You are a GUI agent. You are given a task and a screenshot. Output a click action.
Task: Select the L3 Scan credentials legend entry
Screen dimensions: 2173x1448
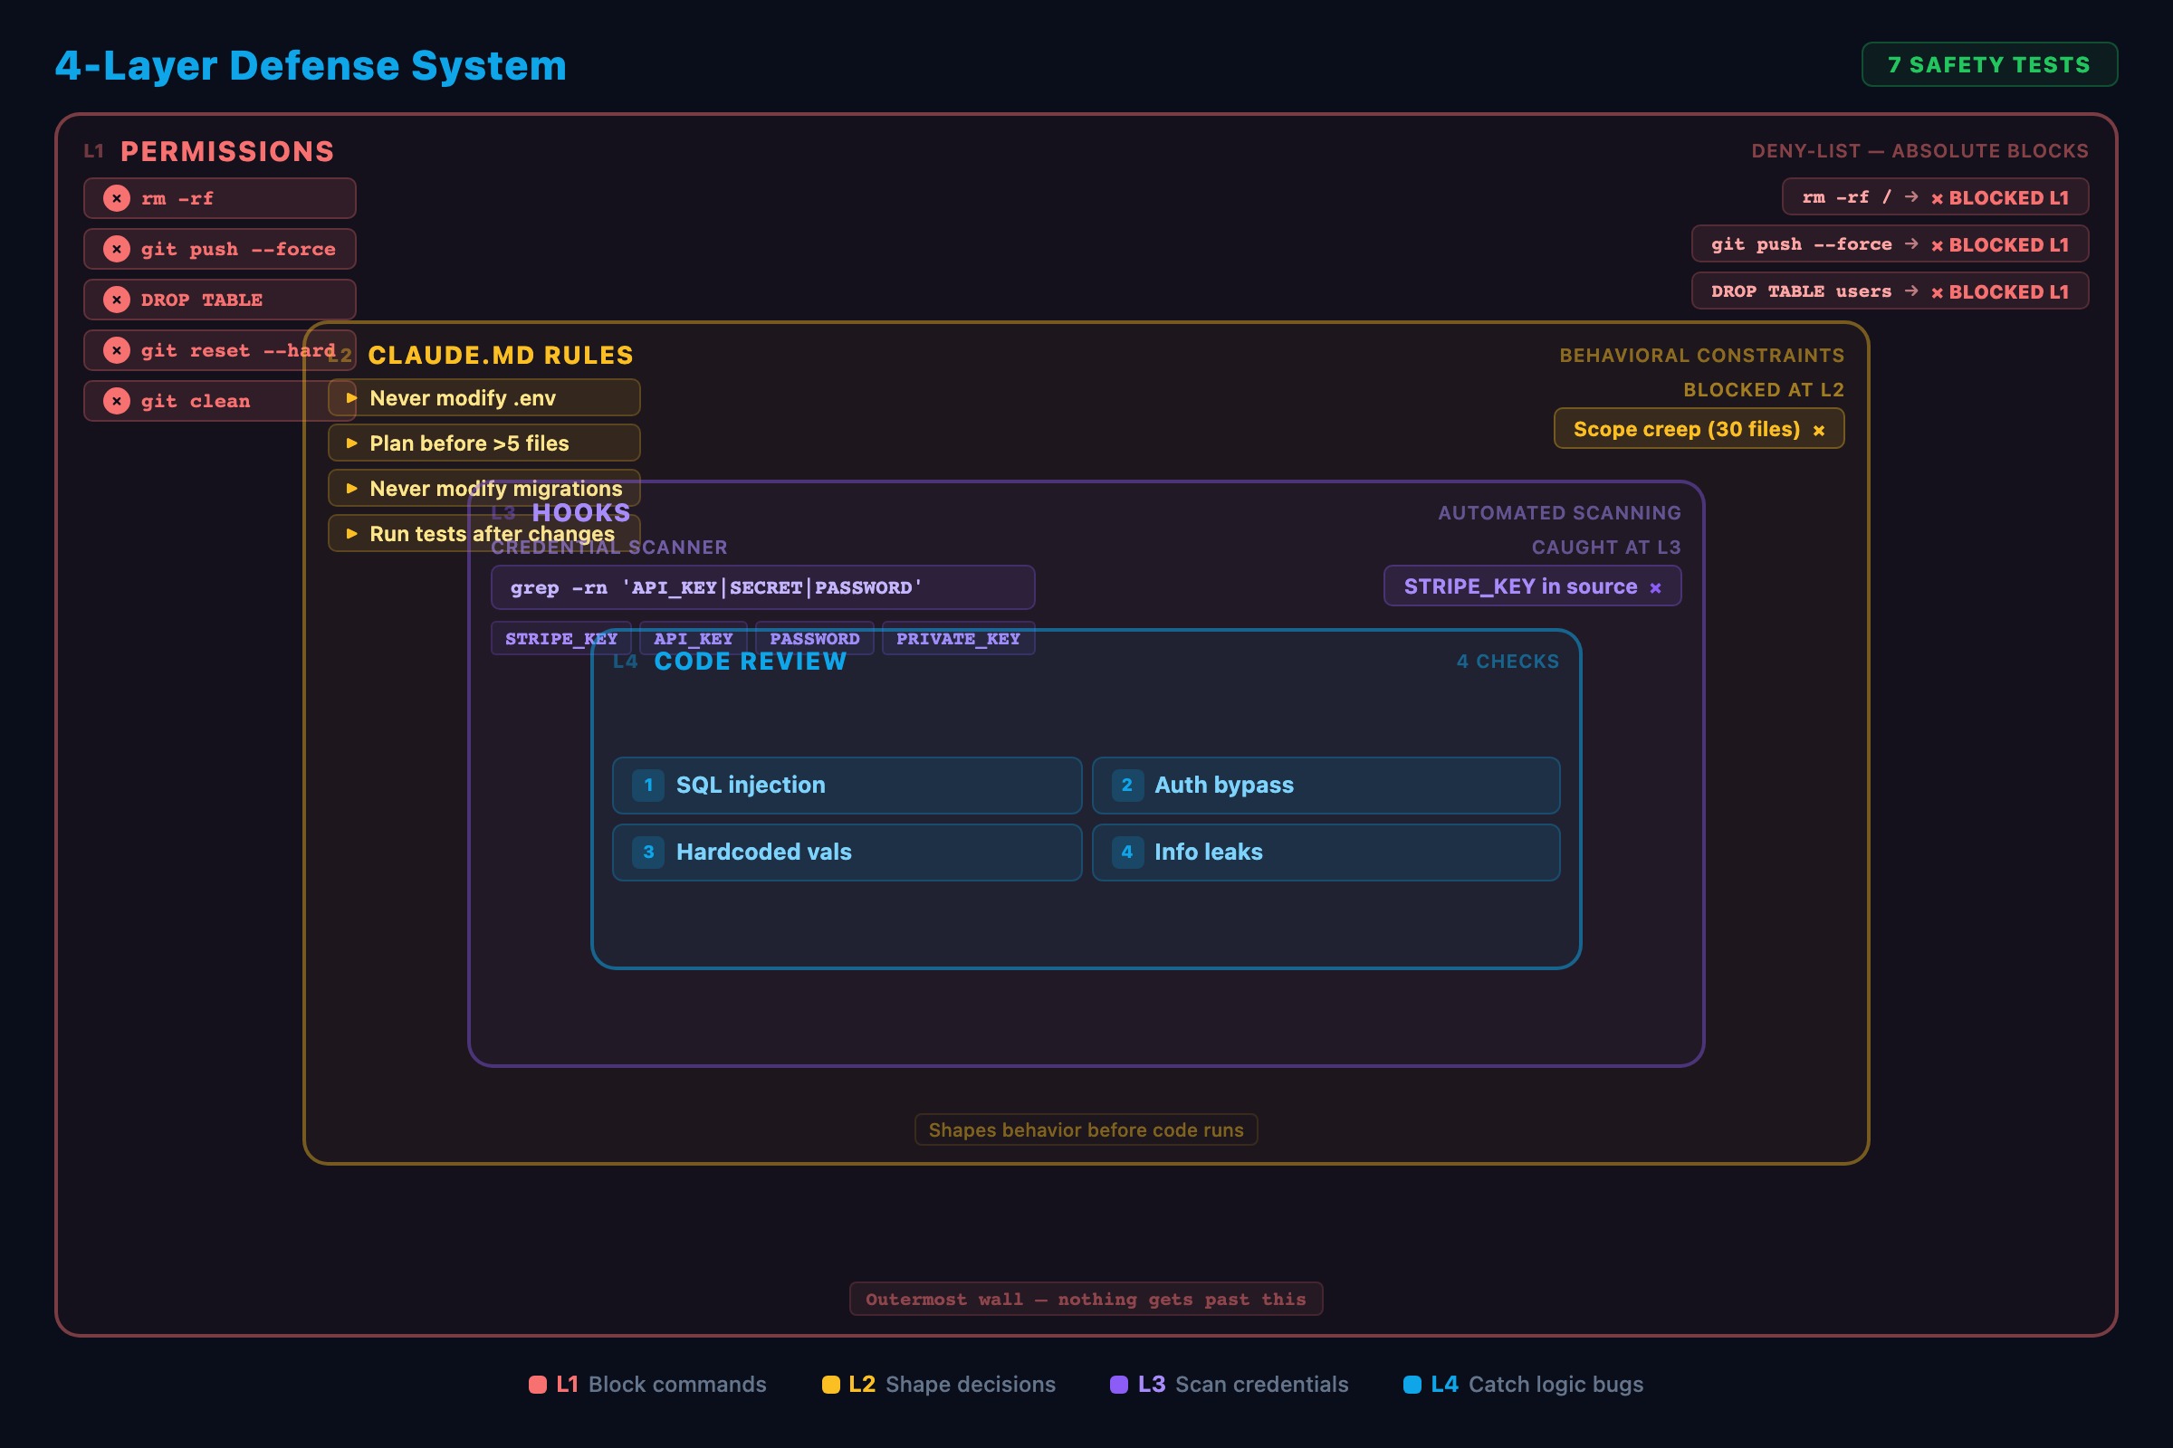click(1230, 1384)
